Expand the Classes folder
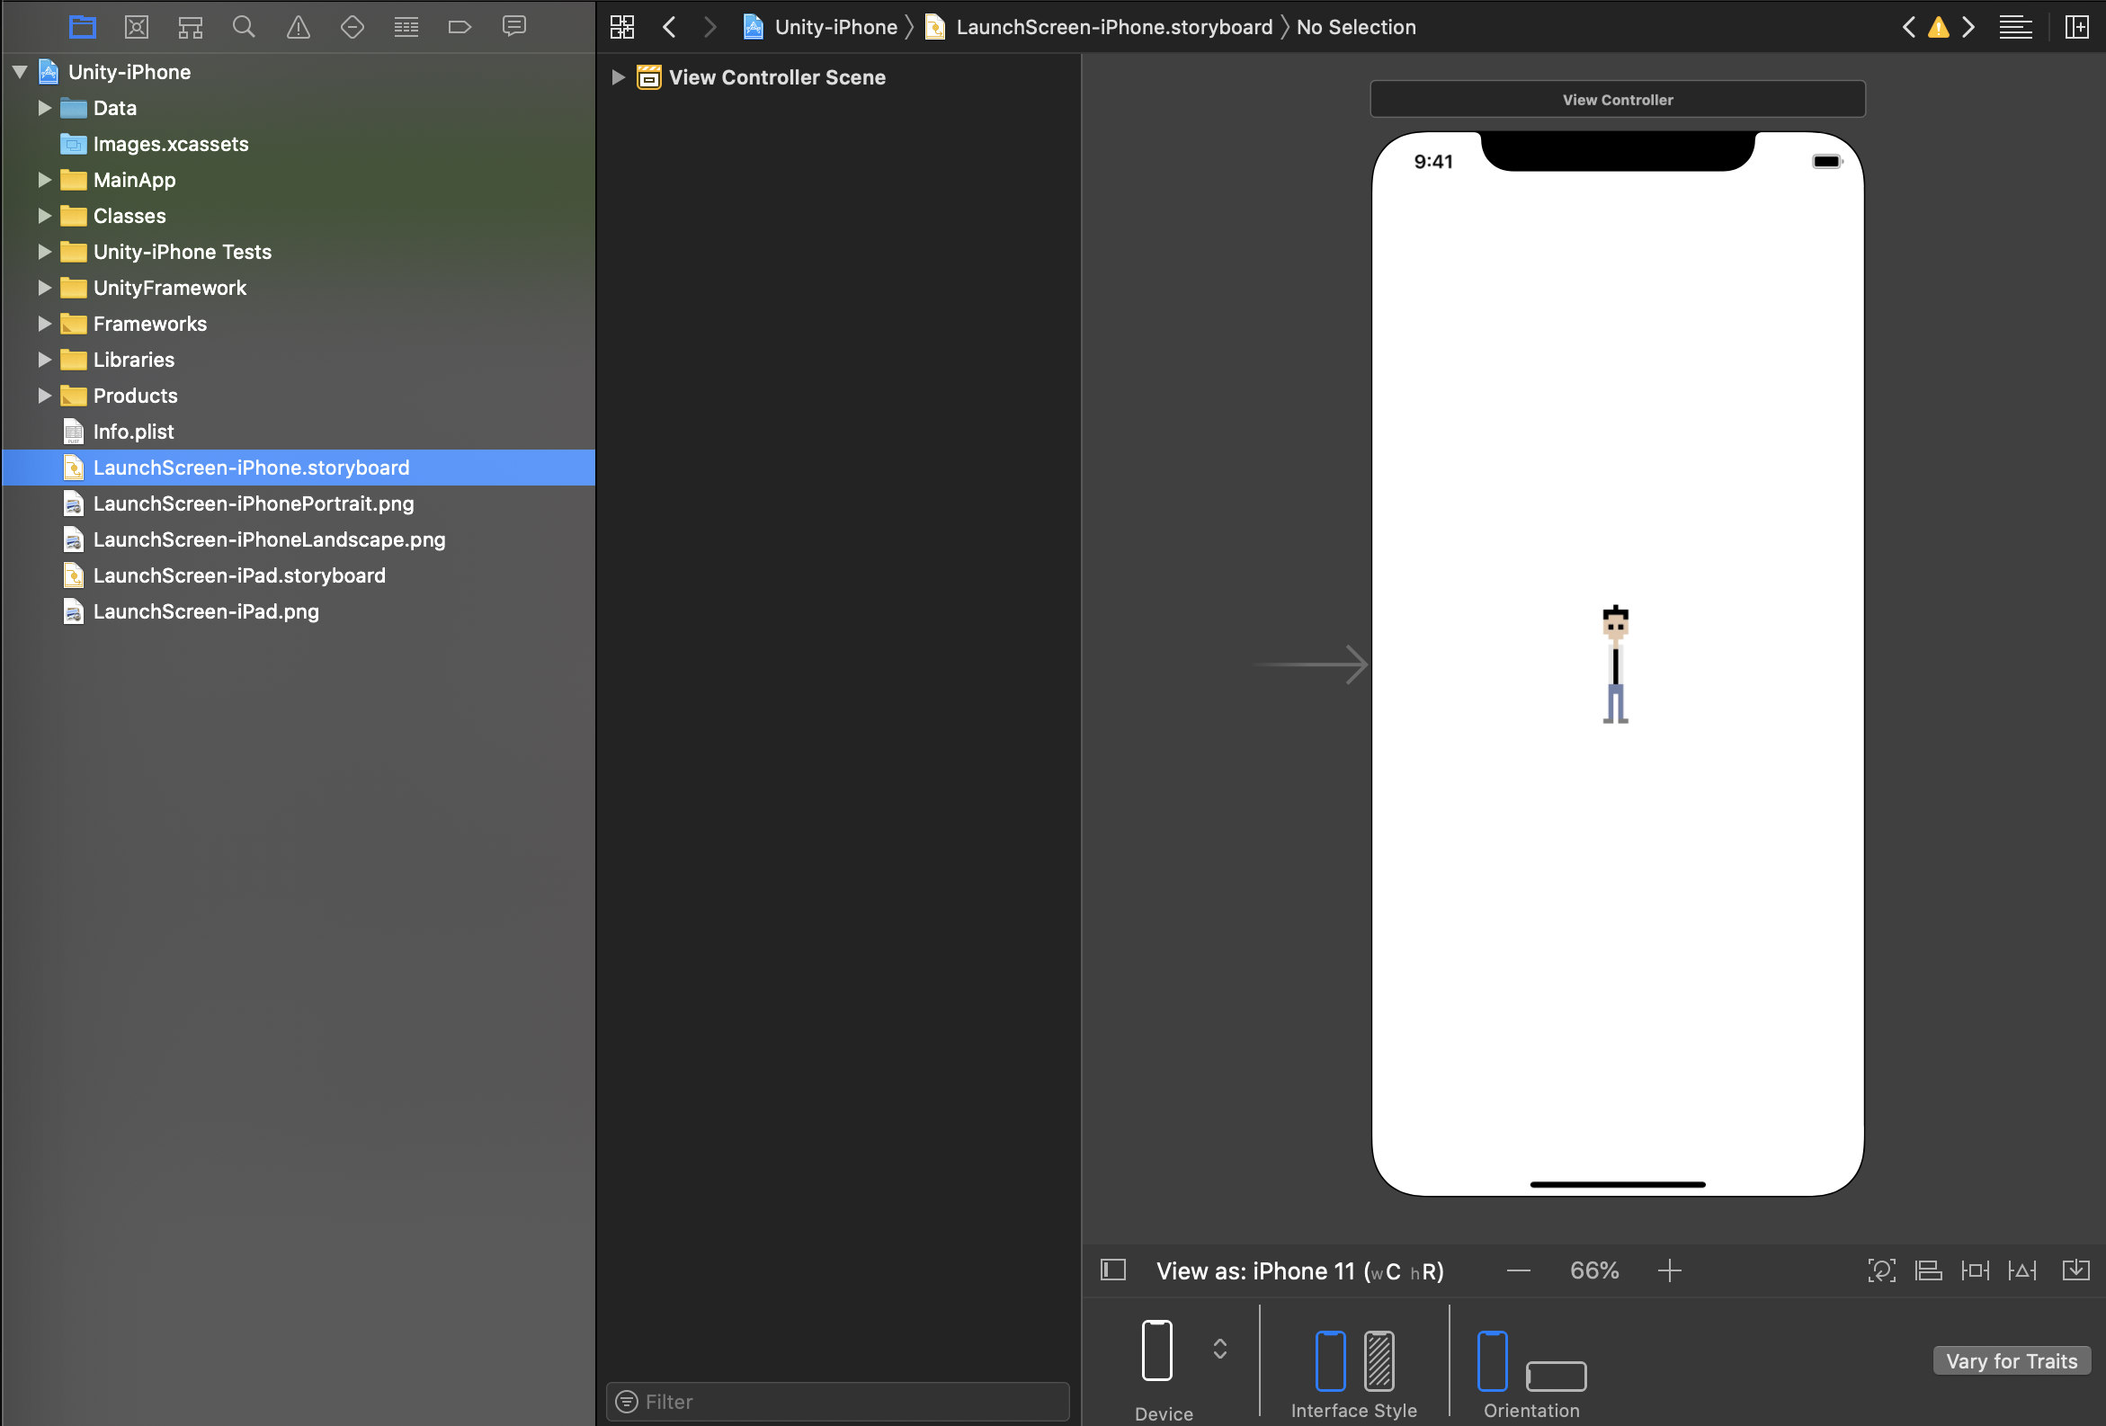2106x1426 pixels. point(43,216)
